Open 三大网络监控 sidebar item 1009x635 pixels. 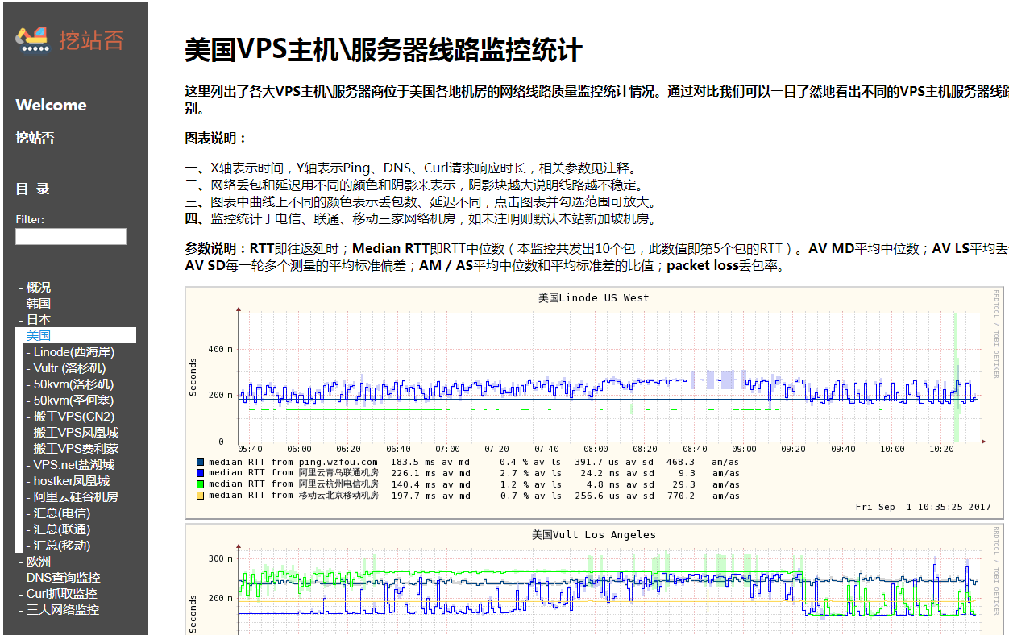coord(62,610)
